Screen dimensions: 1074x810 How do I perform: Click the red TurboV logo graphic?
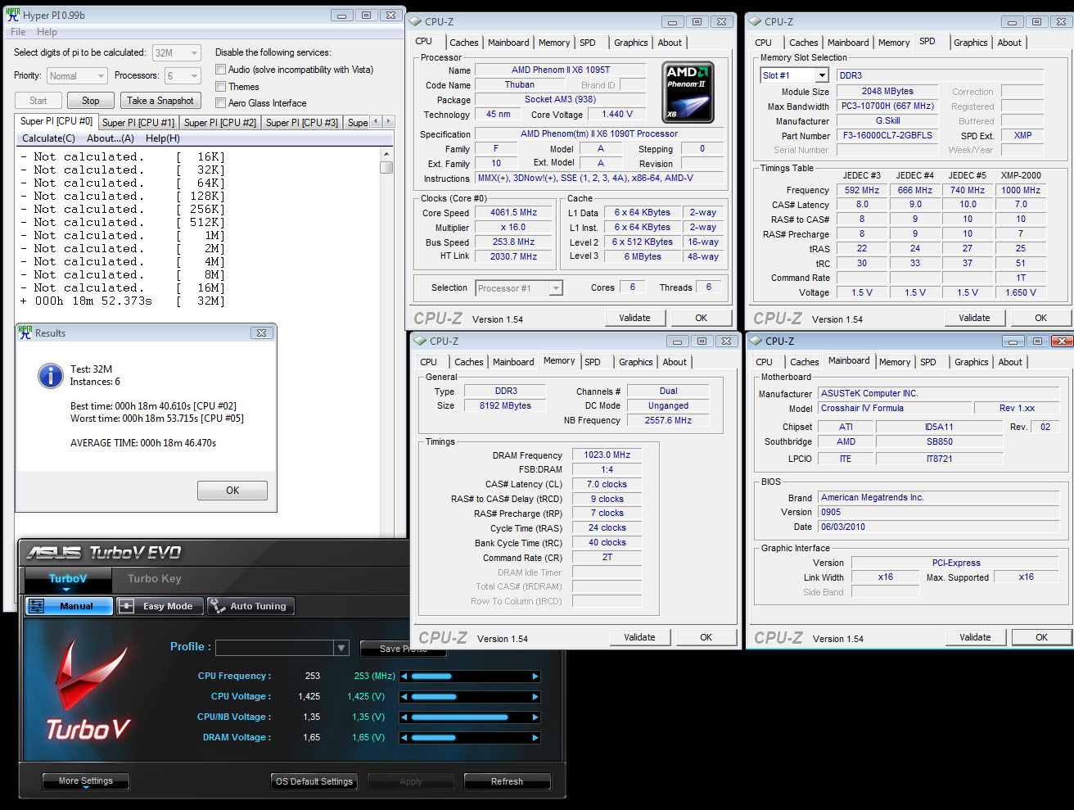tap(88, 690)
